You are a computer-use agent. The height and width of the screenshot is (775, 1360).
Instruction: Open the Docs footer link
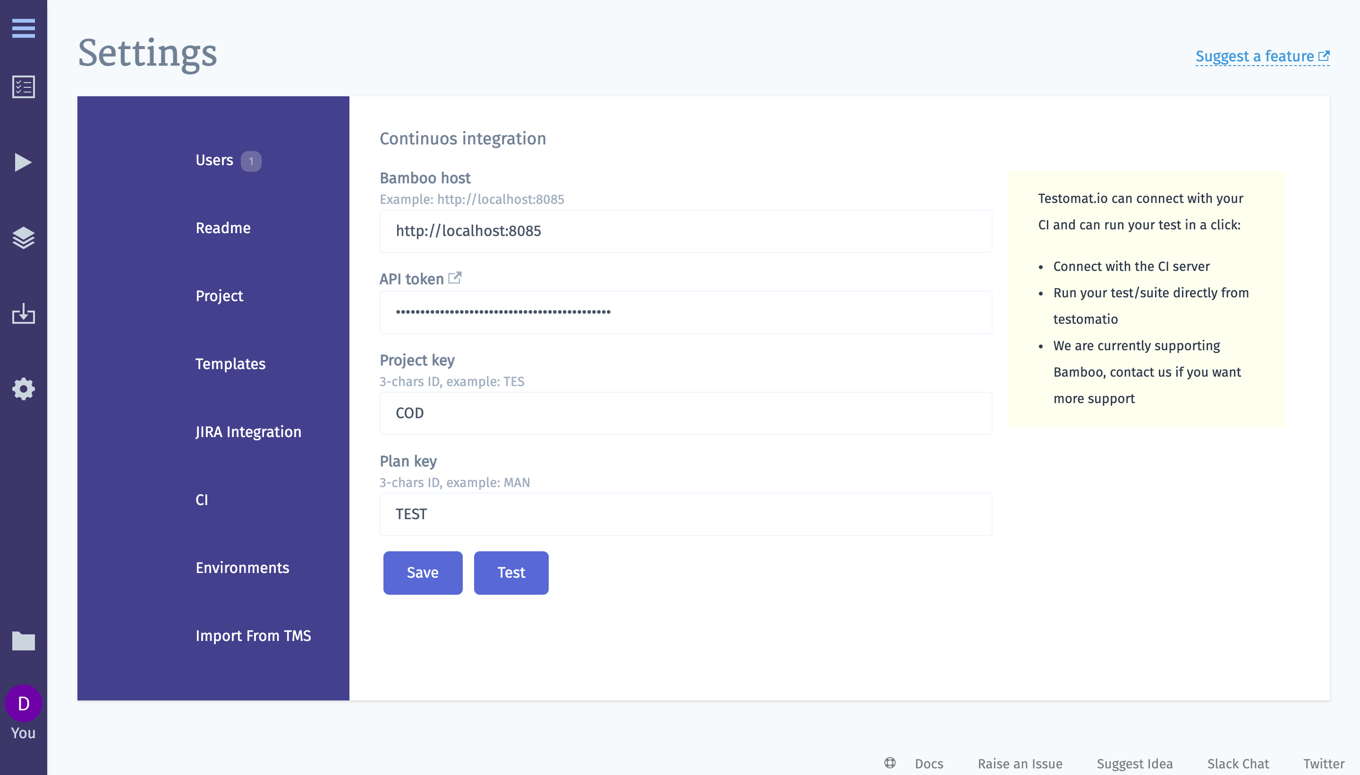(929, 764)
